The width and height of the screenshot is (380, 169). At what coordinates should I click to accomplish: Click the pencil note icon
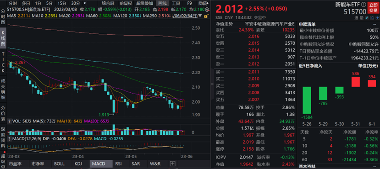pyautogui.click(x=367, y=18)
